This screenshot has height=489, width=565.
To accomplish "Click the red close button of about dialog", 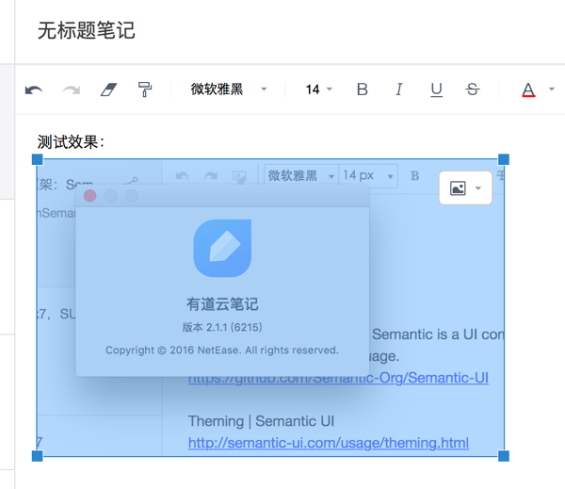I will pos(89,196).
